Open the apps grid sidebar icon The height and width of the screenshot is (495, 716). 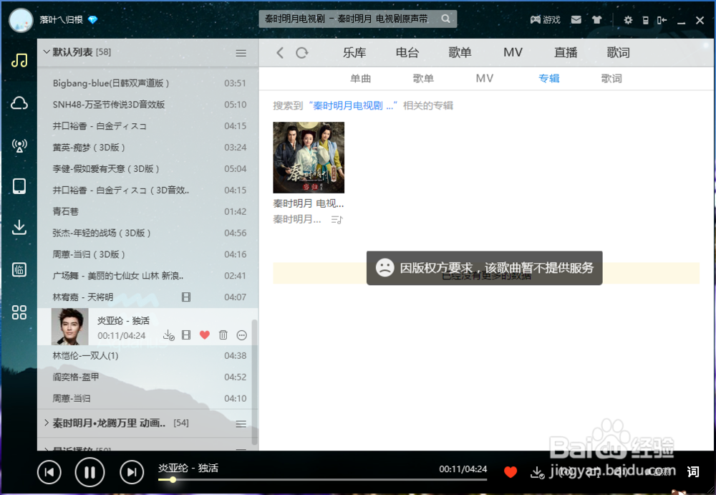point(19,312)
